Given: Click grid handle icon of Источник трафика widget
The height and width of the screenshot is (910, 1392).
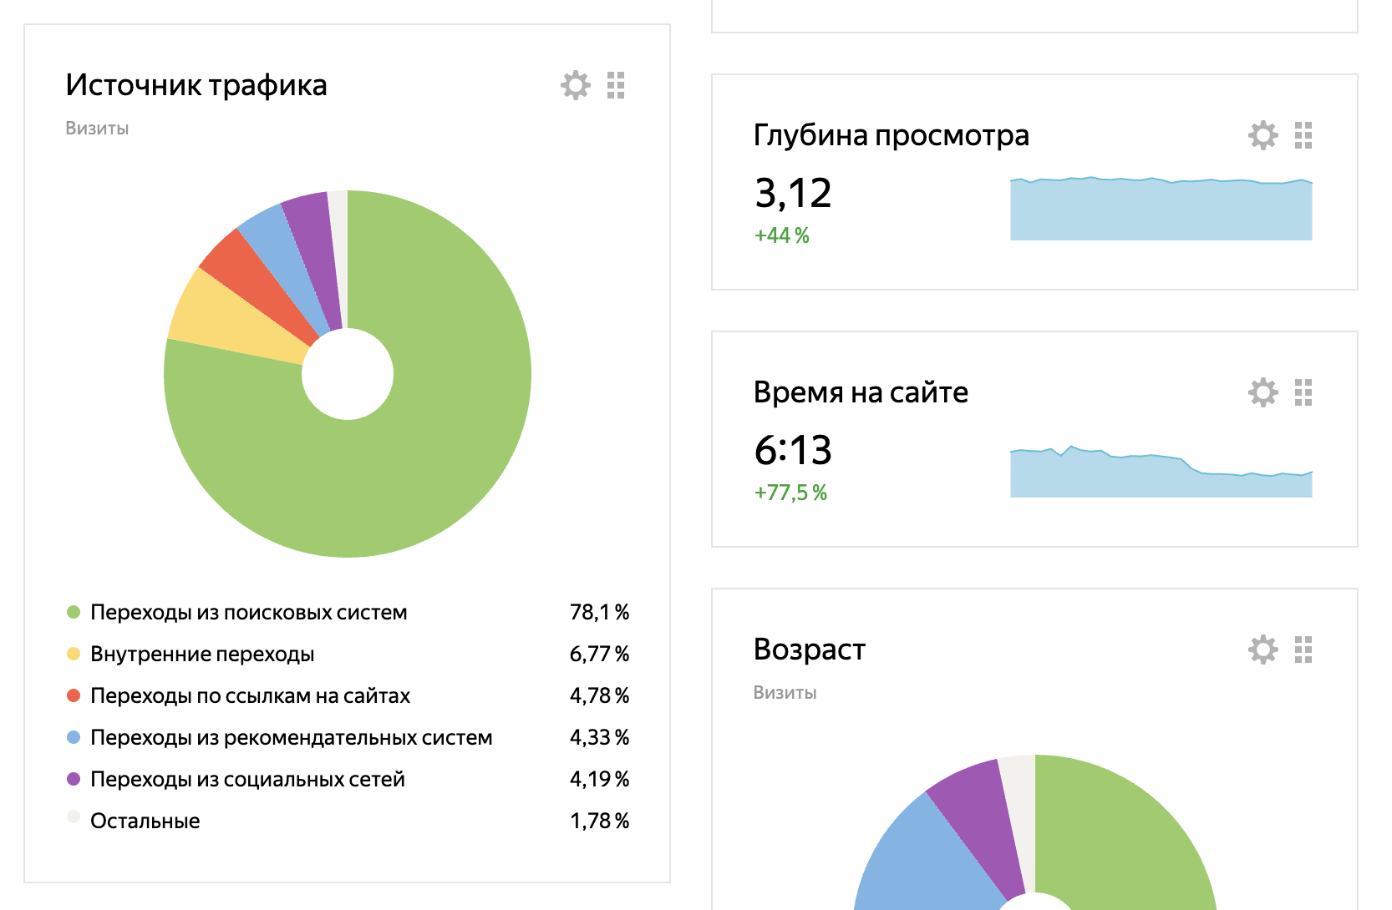Looking at the screenshot, I should click(616, 85).
